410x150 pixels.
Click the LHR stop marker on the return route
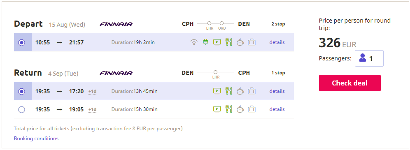(x=215, y=72)
